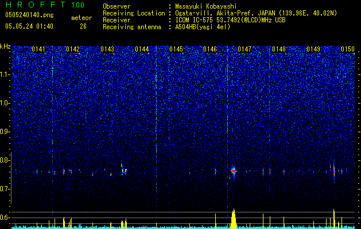Click the antenna value A504HB(yagi 4el)
This screenshot has height=229, width=361.
click(203, 27)
